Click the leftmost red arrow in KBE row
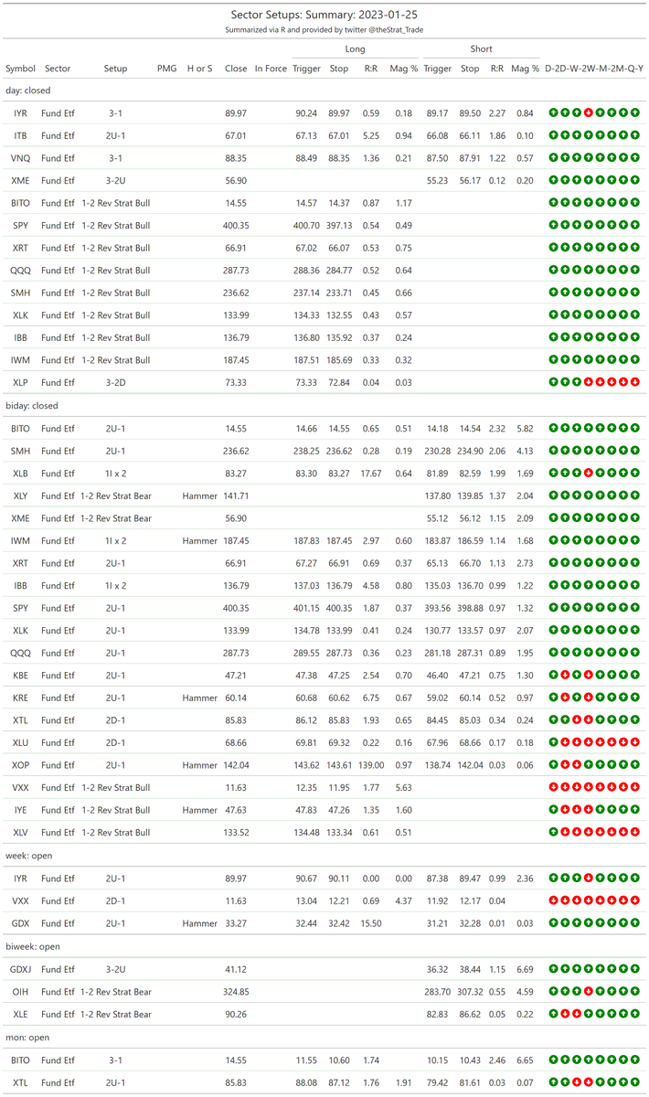This screenshot has height=1097, width=649. pos(565,675)
